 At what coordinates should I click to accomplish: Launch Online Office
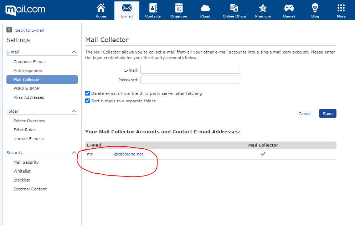[x=234, y=11]
